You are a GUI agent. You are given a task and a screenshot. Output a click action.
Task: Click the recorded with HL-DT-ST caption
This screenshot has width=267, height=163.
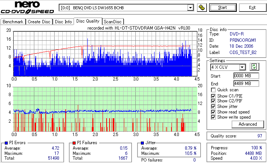point(139,28)
